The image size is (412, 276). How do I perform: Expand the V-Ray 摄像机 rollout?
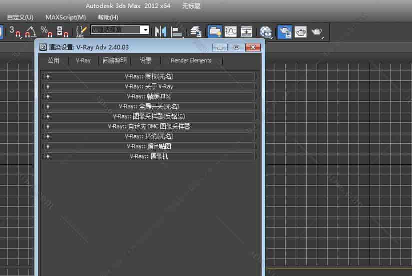click(149, 156)
